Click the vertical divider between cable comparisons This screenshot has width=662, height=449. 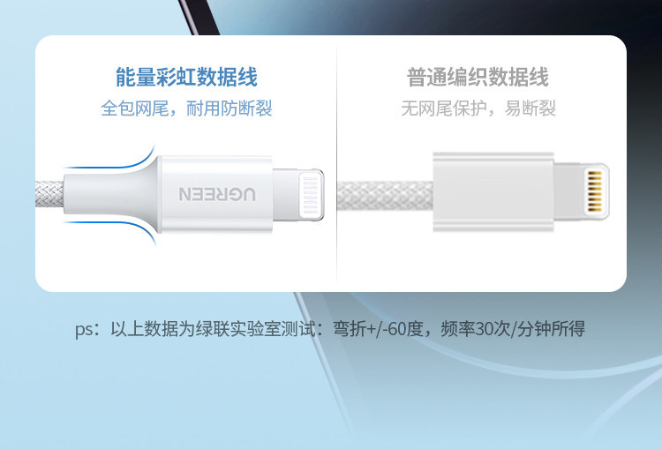tap(336, 164)
